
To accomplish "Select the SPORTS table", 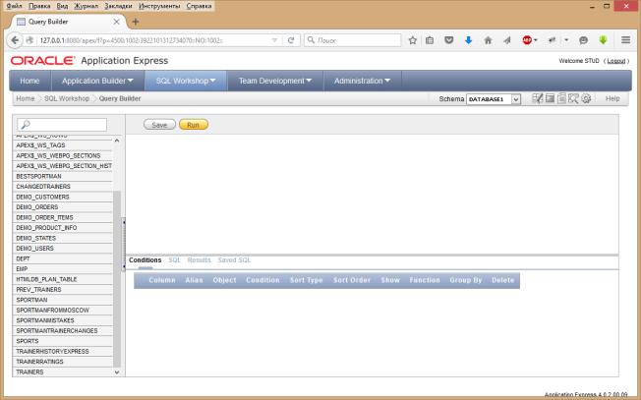I will click(x=63, y=341).
